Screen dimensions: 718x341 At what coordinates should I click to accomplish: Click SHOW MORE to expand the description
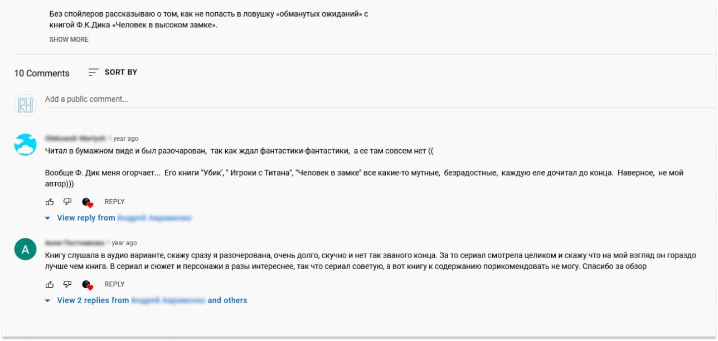click(x=69, y=39)
